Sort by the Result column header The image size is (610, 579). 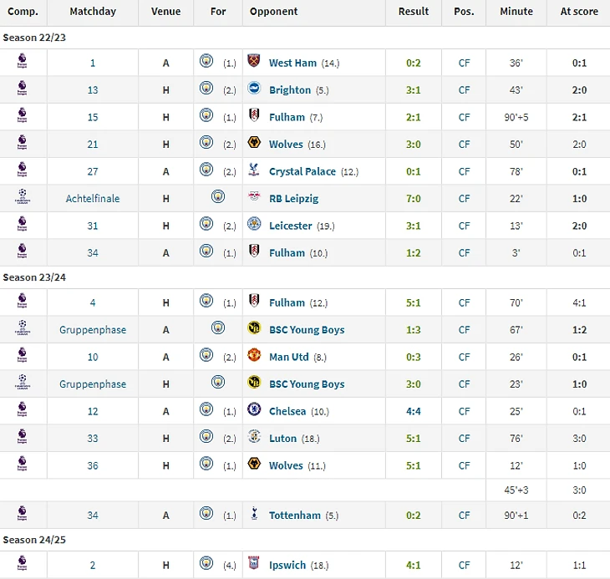pyautogui.click(x=413, y=12)
